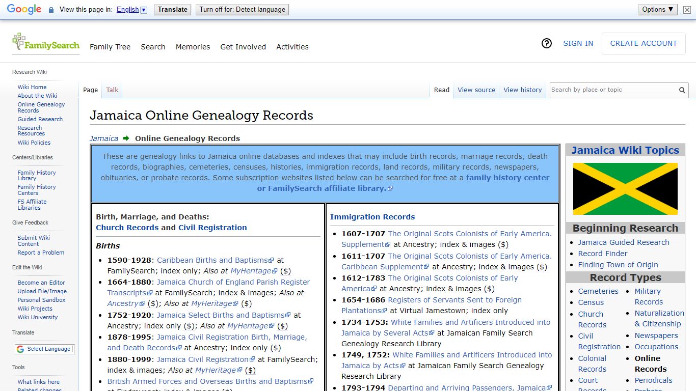The image size is (696, 391).
Task: Open About the Wiki sidebar link
Action: 37,96
